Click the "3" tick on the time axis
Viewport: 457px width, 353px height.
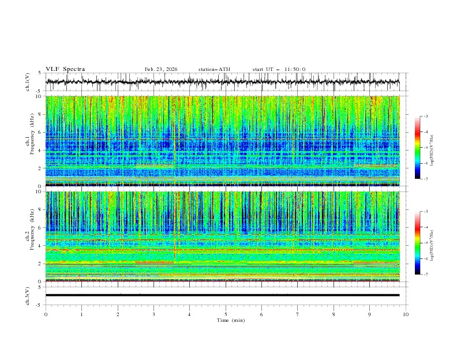[x=153, y=314]
